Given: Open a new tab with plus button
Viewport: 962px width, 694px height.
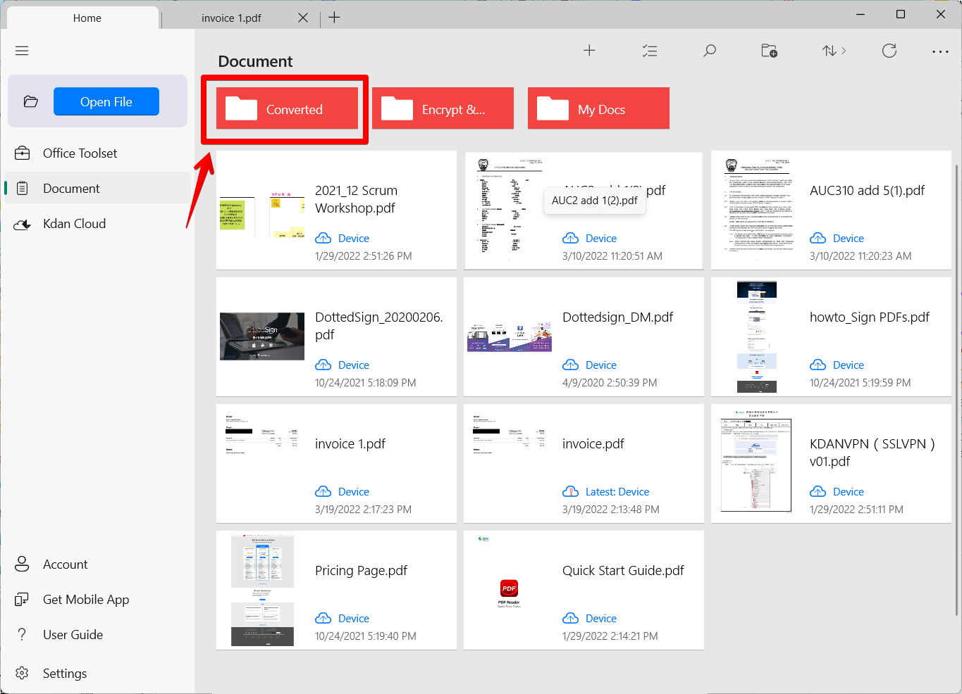Looking at the screenshot, I should tap(335, 18).
